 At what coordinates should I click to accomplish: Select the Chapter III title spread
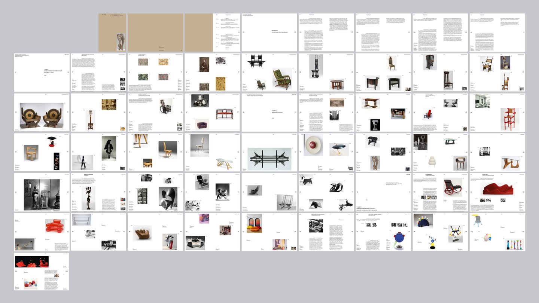coord(383,192)
